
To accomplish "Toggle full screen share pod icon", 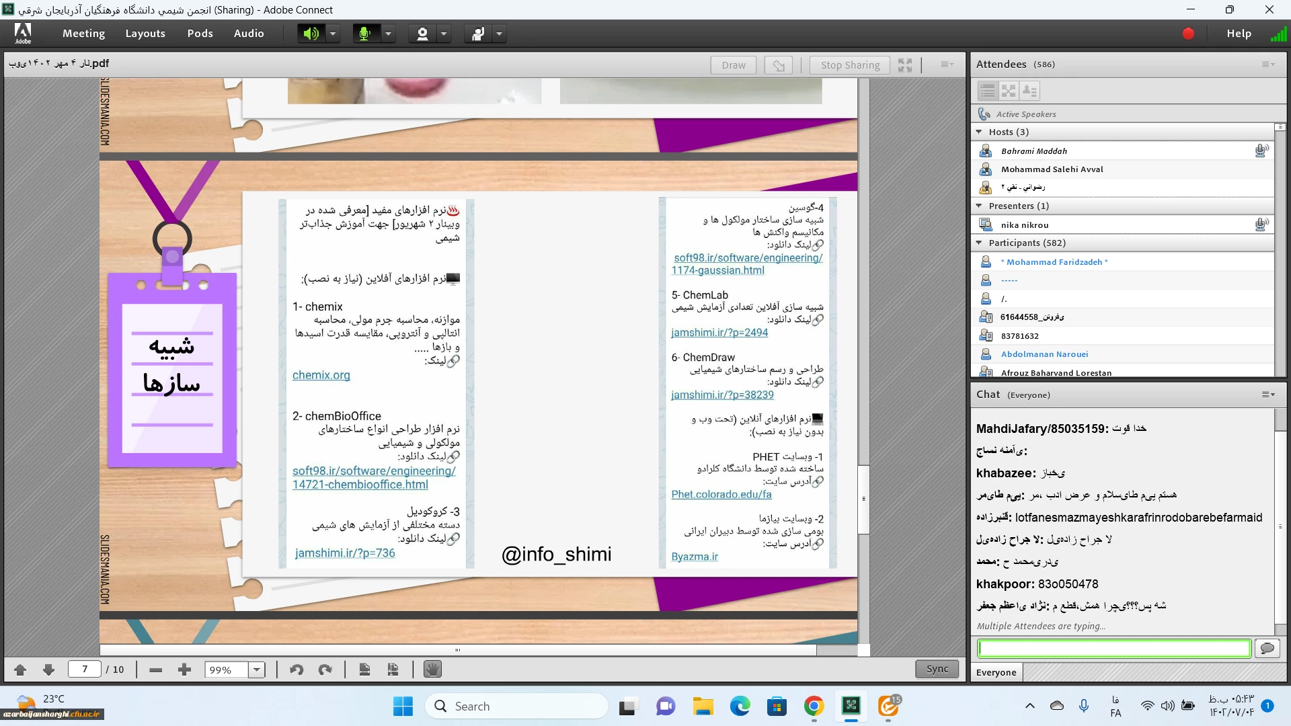I will click(905, 65).
